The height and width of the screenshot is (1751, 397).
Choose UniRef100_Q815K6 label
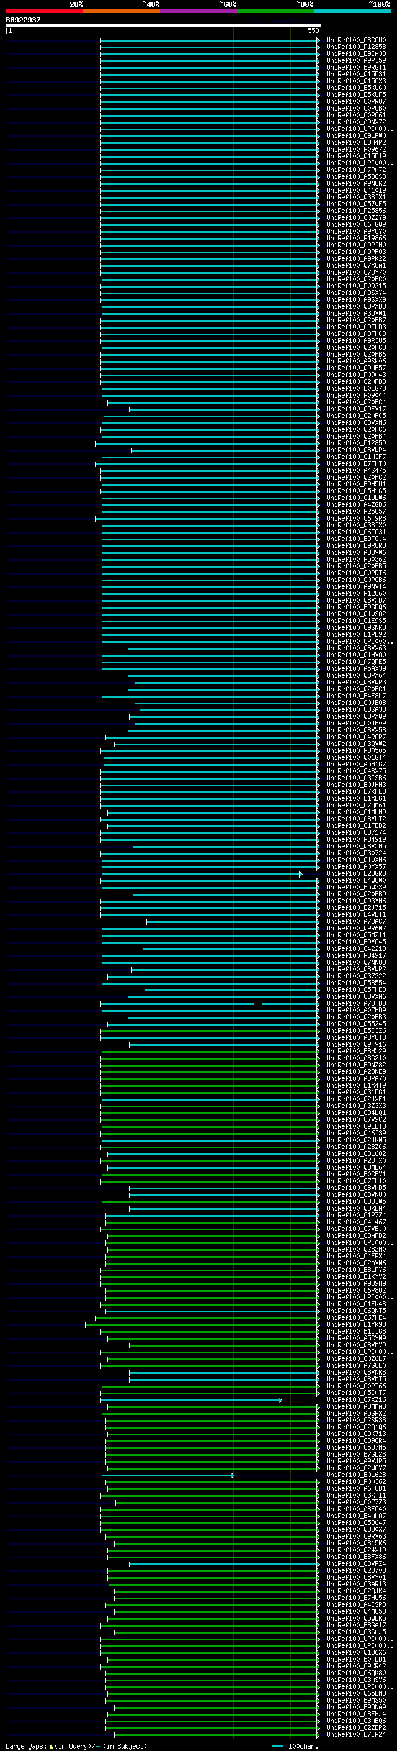pyautogui.click(x=355, y=1543)
